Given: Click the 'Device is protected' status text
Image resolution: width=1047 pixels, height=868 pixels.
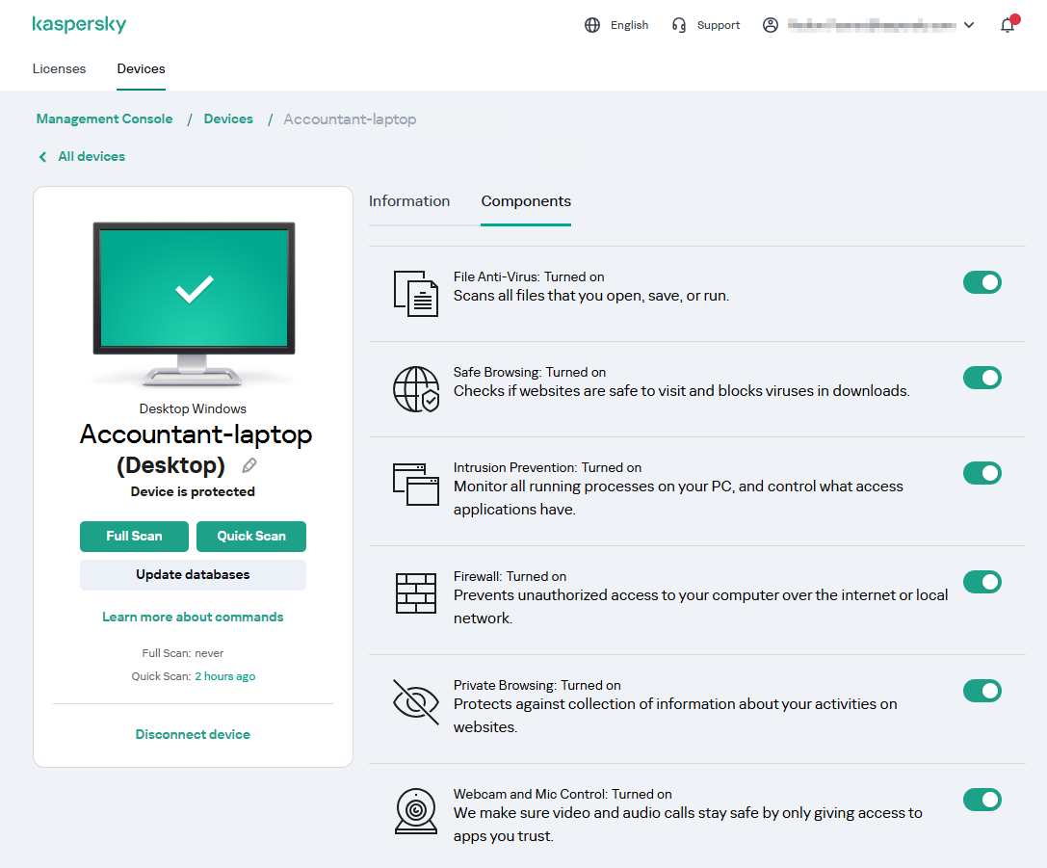Looking at the screenshot, I should pos(193,492).
